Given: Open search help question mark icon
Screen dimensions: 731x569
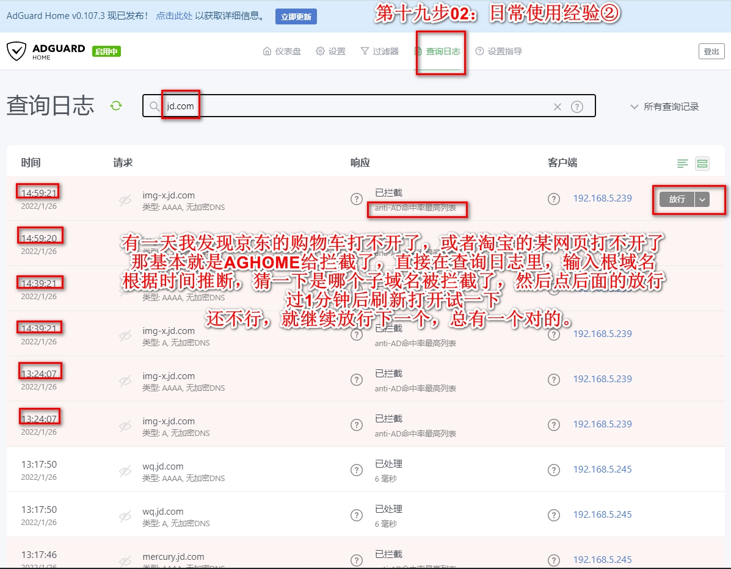Looking at the screenshot, I should tap(576, 107).
